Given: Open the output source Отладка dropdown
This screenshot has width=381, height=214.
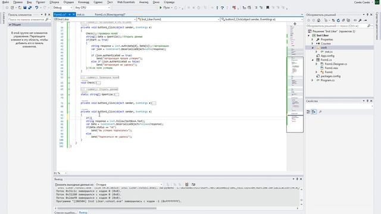Looking at the screenshot, I should [129, 185].
